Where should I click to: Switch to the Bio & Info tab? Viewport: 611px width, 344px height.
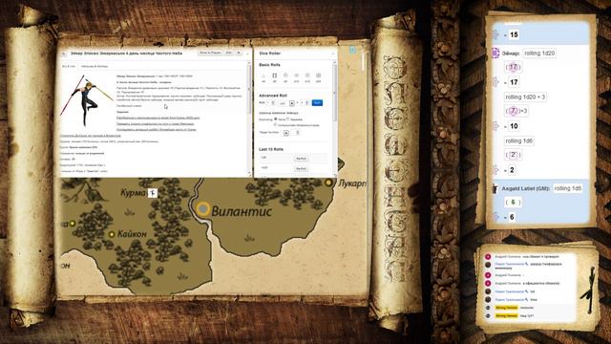coord(69,66)
